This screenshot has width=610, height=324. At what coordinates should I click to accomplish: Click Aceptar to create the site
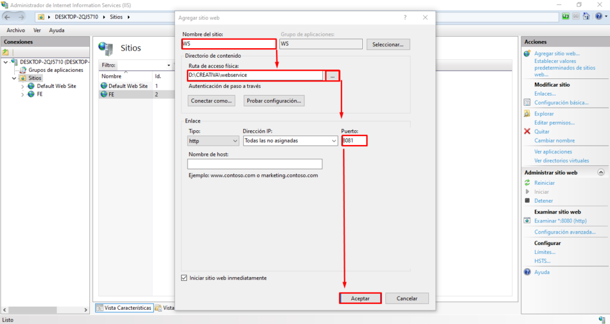pyautogui.click(x=360, y=298)
